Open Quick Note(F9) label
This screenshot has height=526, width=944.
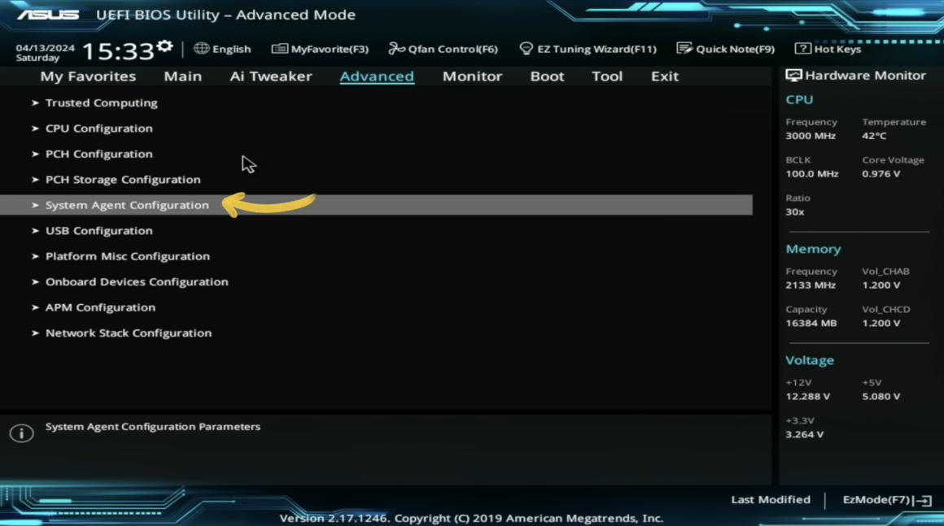(735, 50)
